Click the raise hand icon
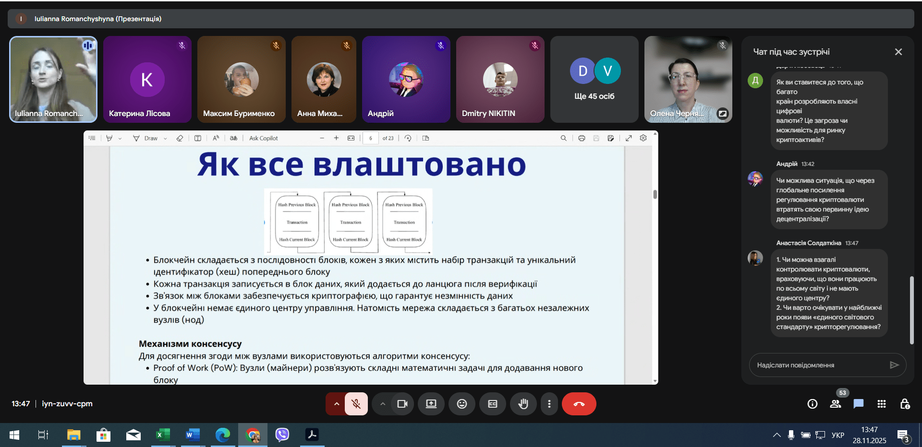Screen dimensions: 922x447 click(x=523, y=404)
